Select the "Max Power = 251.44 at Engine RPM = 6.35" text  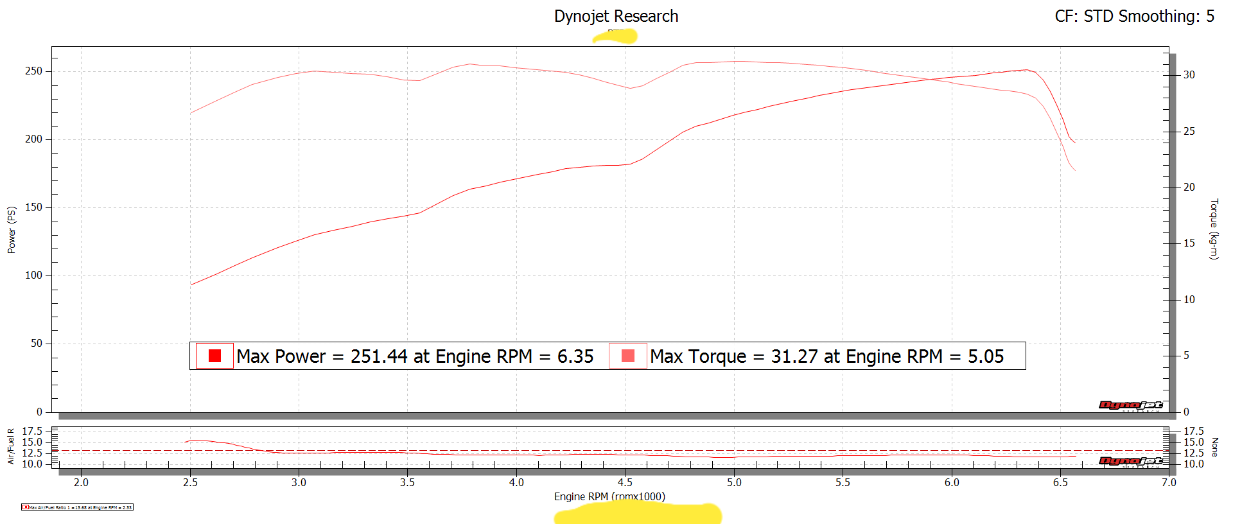coord(415,356)
